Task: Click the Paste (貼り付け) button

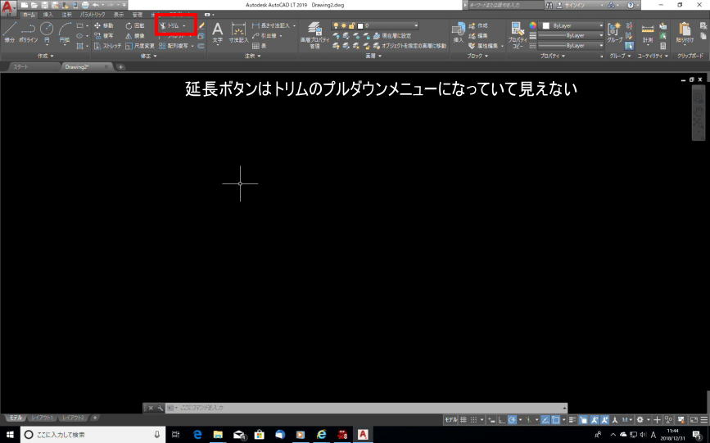Action: click(x=685, y=32)
